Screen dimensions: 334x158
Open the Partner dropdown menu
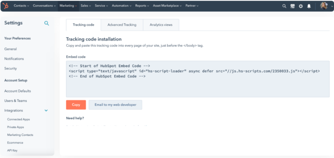[x=192, y=6]
